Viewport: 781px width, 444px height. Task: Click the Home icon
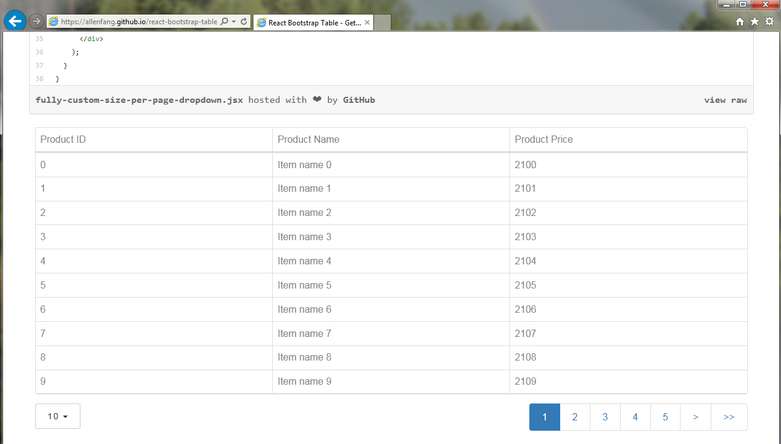739,21
